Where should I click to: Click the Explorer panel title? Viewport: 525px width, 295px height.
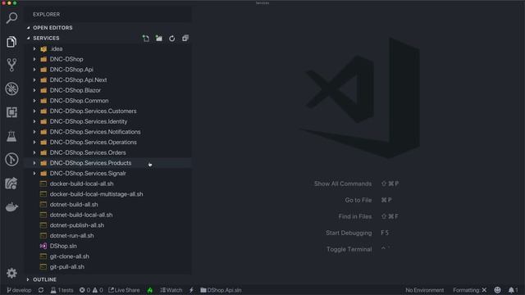46,15
